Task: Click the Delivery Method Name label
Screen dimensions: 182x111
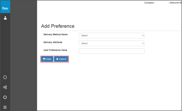Action: click(56, 34)
